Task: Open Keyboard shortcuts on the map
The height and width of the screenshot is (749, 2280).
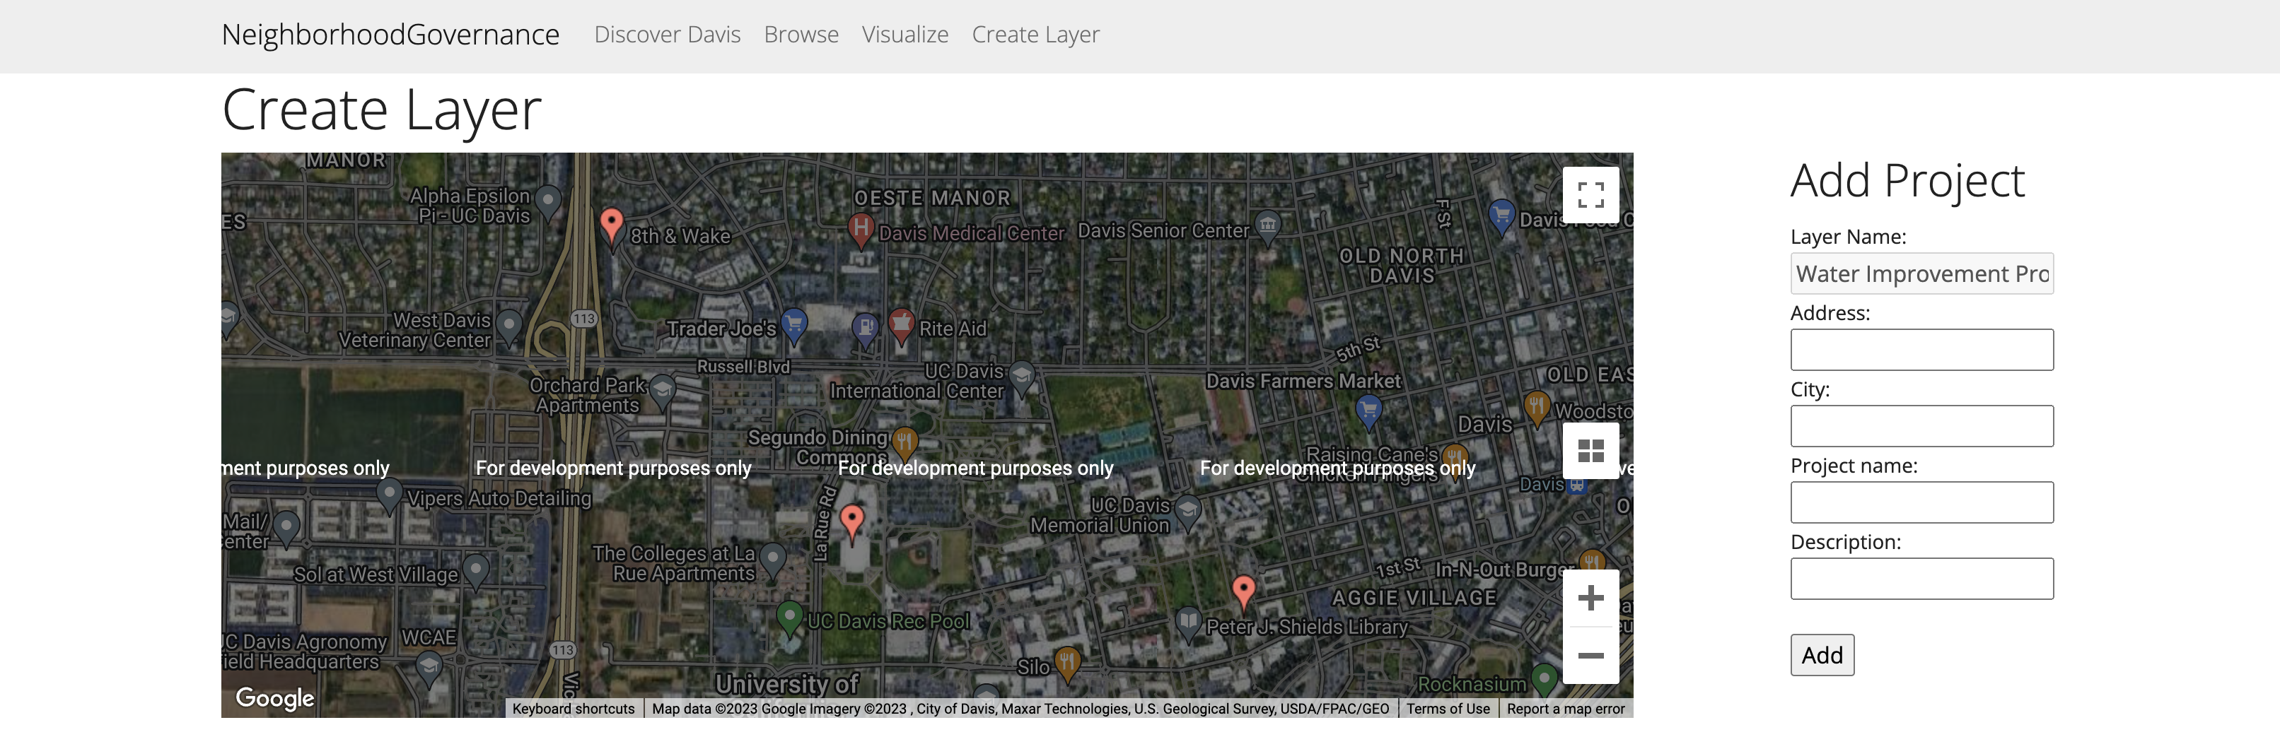Action: pyautogui.click(x=574, y=708)
